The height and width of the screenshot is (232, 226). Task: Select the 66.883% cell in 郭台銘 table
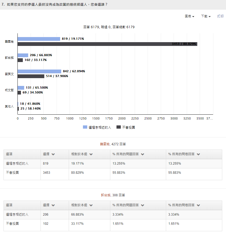pos(89,215)
